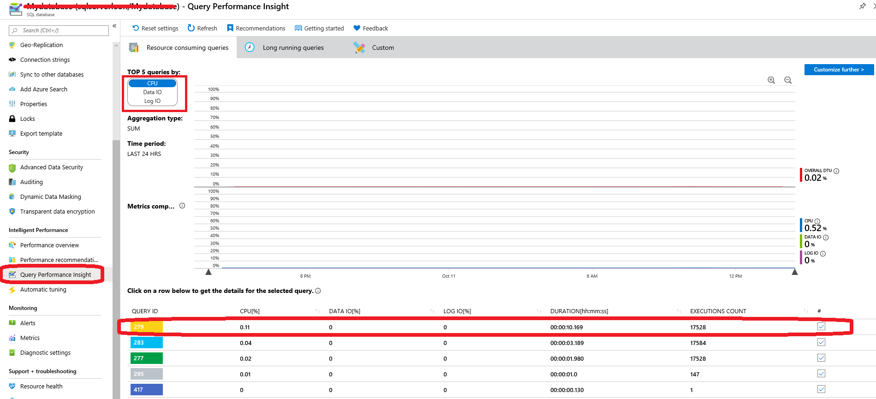876x399 pixels.
Task: Sort by CPU[%] column arrows
Action: [318, 311]
